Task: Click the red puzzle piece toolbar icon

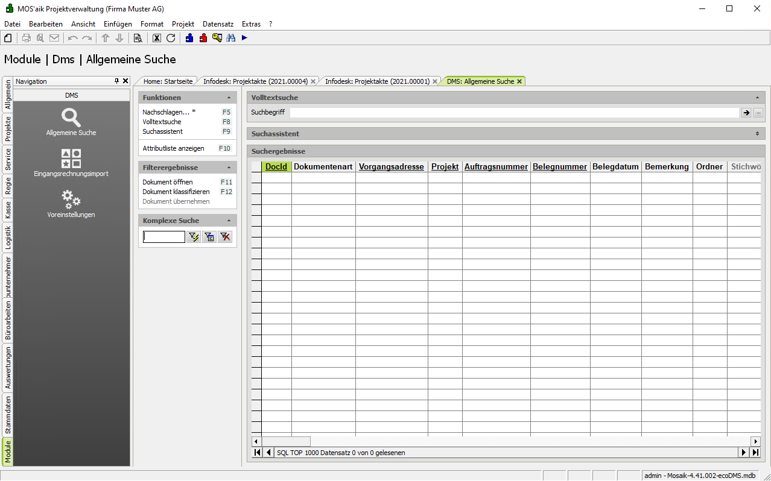Action: coord(203,38)
